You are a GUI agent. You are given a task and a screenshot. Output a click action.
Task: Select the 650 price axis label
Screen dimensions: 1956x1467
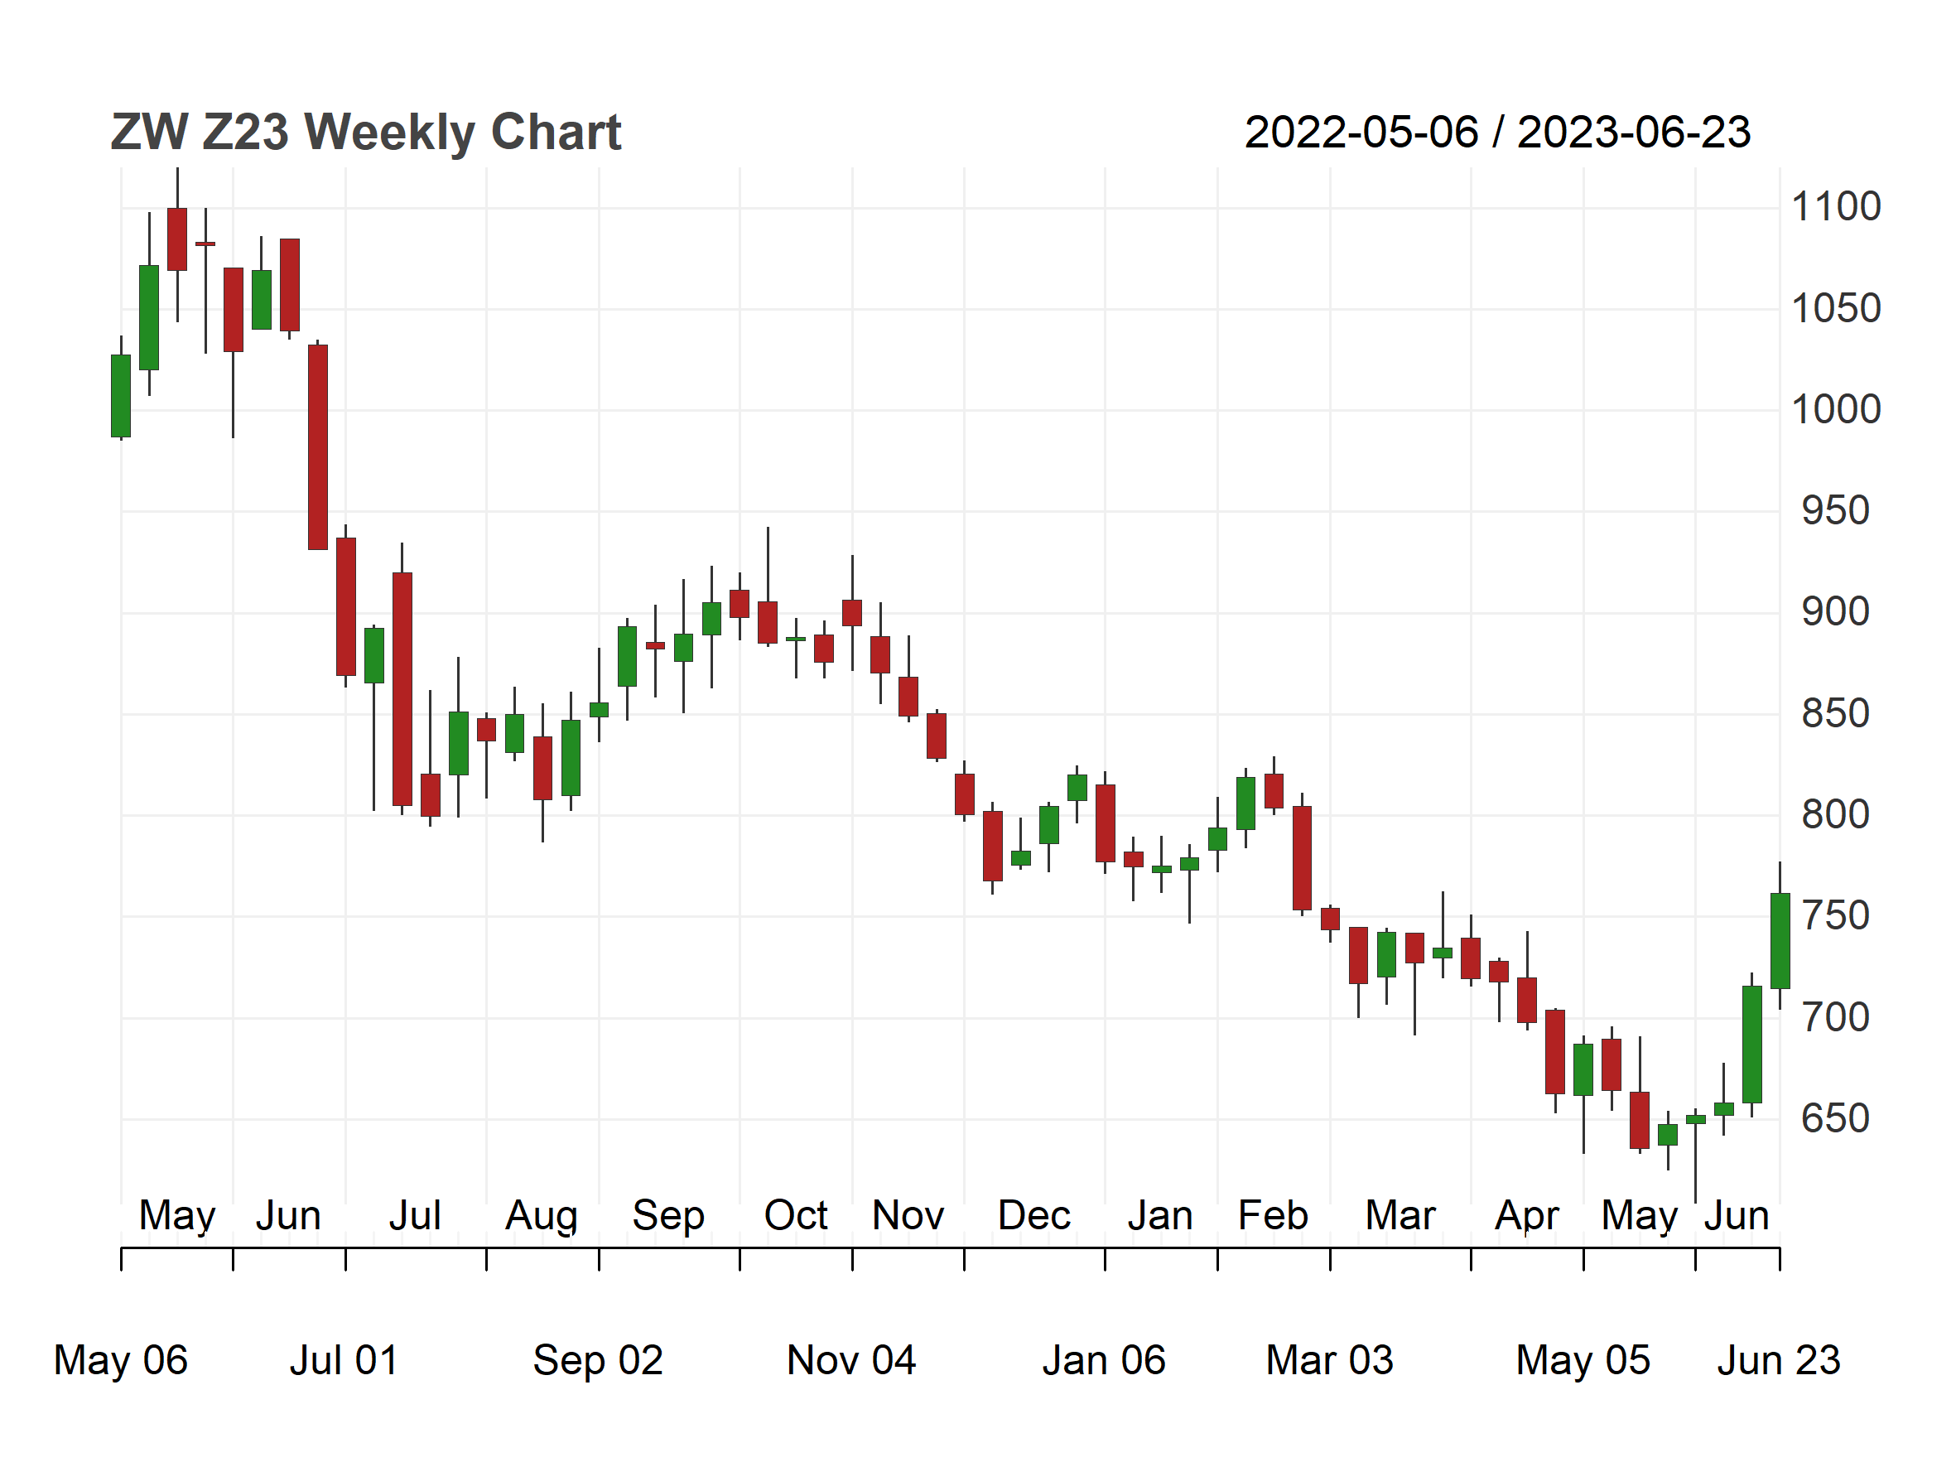[1835, 1118]
